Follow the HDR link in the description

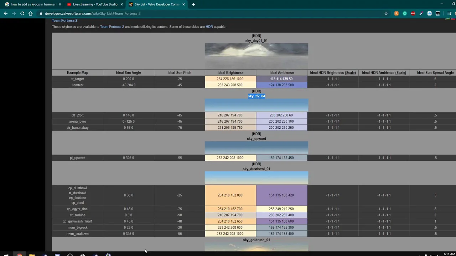point(209,27)
